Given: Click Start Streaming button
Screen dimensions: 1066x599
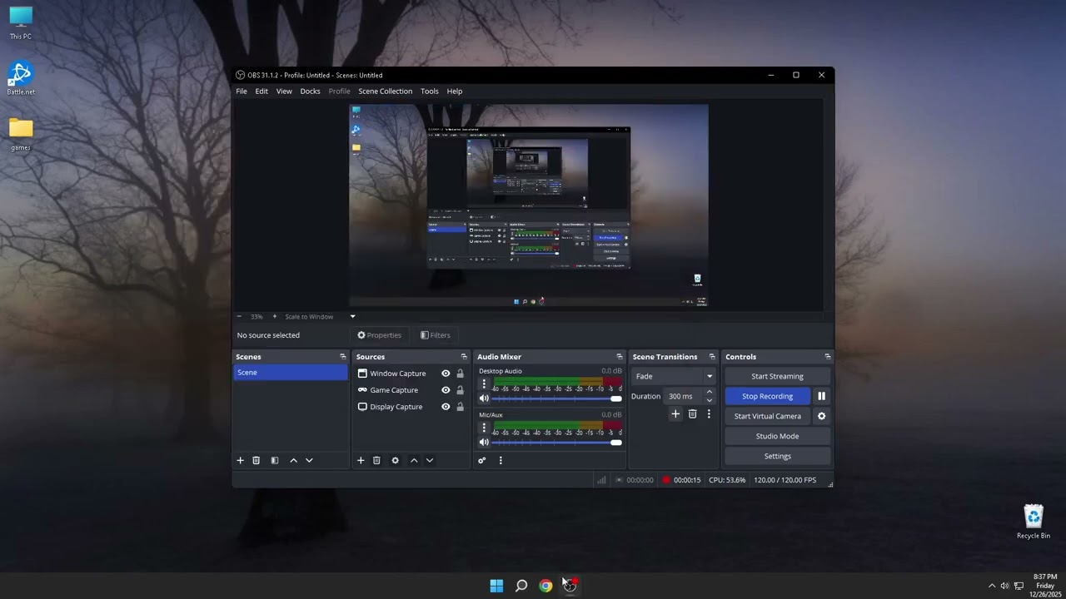Looking at the screenshot, I should (x=777, y=376).
